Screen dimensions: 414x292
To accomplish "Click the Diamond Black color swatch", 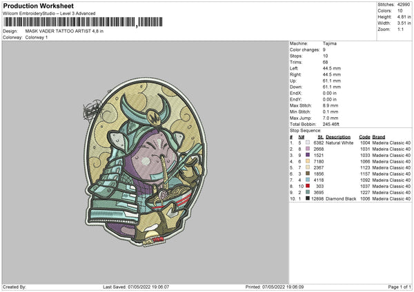I will coord(308,198).
